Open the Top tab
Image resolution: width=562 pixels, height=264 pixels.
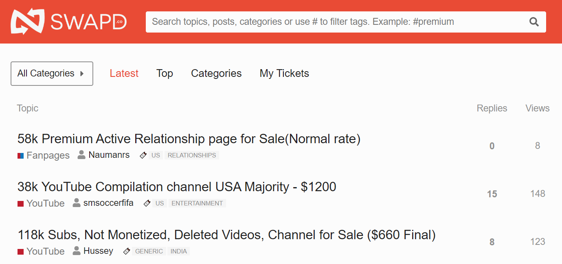pos(165,73)
